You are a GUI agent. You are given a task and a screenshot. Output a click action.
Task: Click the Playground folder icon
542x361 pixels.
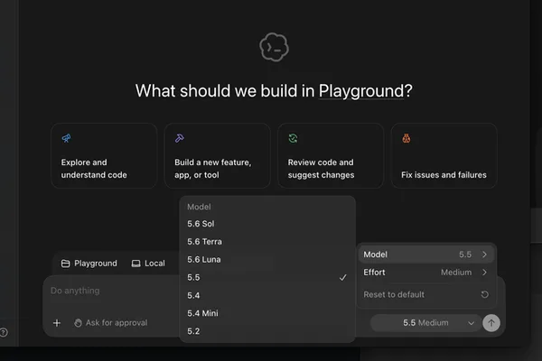coord(65,264)
